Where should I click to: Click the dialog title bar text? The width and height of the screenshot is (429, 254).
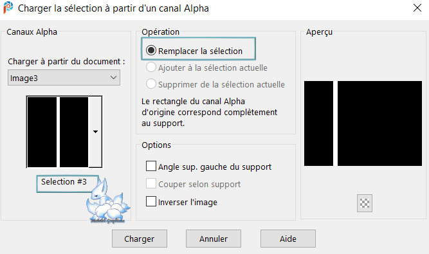[x=113, y=8]
